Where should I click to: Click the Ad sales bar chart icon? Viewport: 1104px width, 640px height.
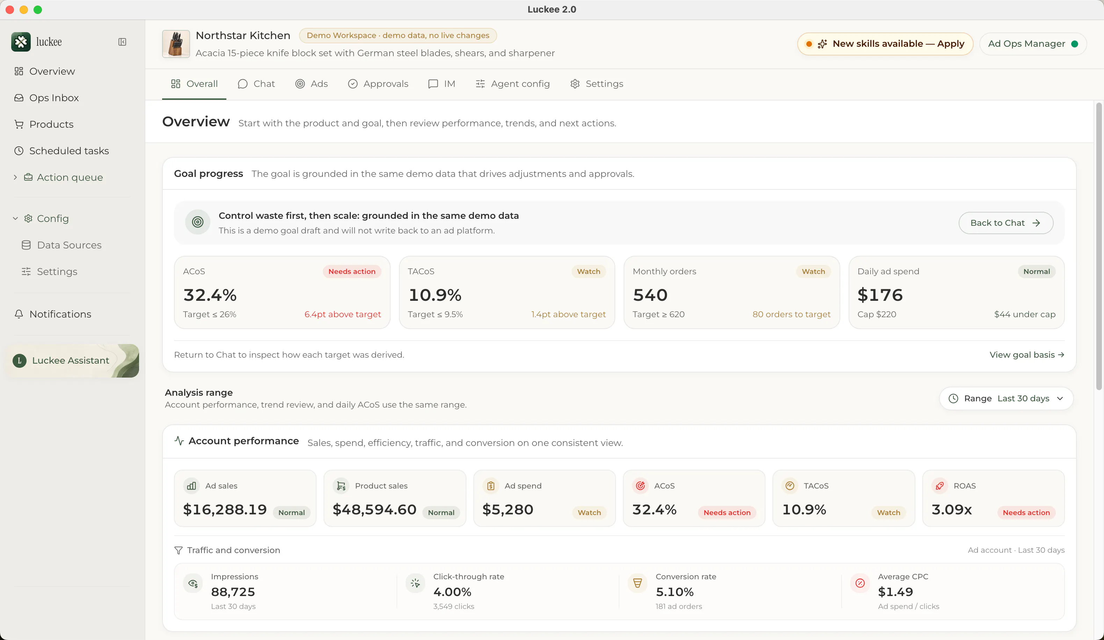coord(191,486)
